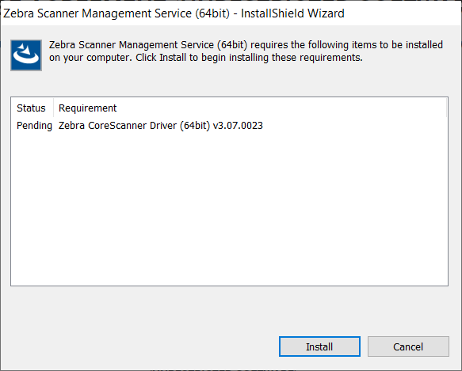Cancel the InstallShield Wizard
Image resolution: width=462 pixels, height=371 pixels.
408,346
